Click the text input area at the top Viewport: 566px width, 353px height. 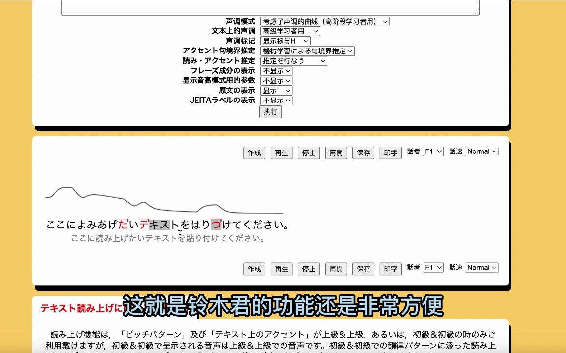coord(270,7)
